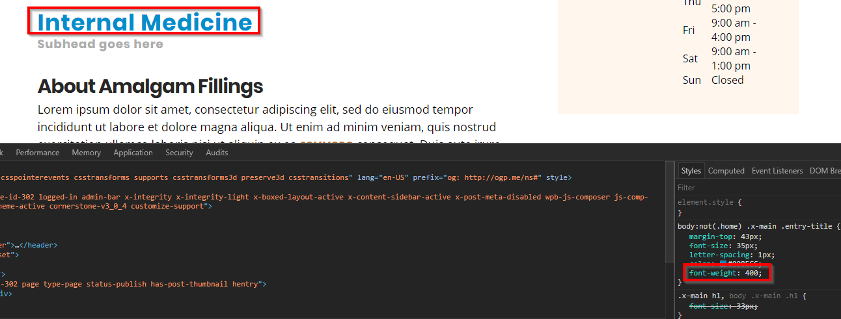
Task: Click the About Amalgam Fillings heading
Action: 150,86
